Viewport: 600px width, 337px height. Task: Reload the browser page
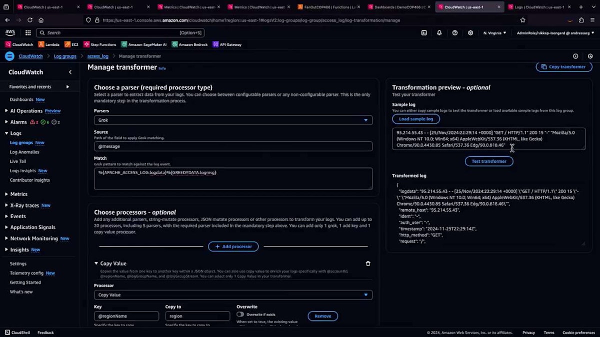[30, 20]
